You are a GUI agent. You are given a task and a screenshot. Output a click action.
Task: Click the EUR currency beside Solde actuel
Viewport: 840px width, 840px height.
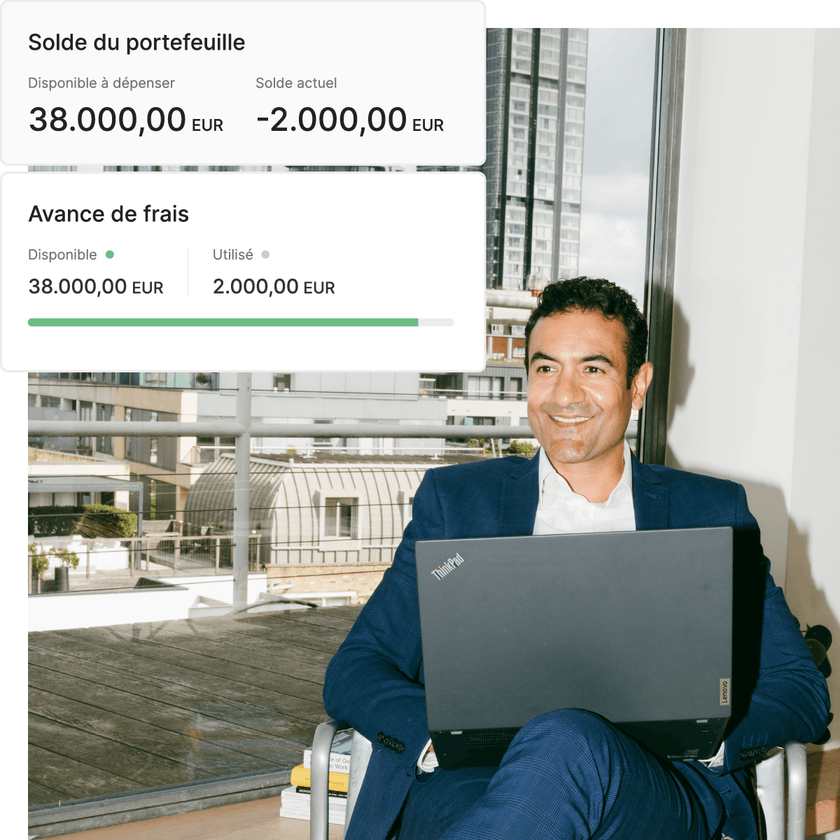[x=428, y=125]
